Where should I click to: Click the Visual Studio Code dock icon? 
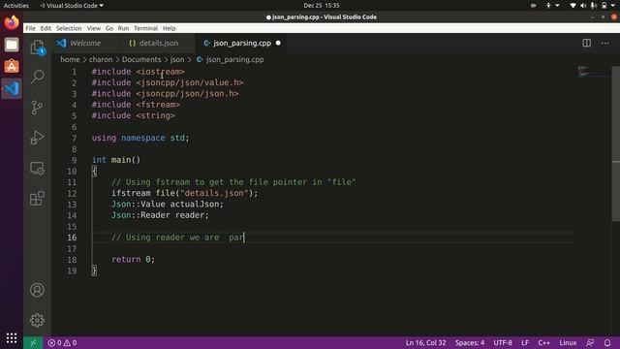[12, 88]
